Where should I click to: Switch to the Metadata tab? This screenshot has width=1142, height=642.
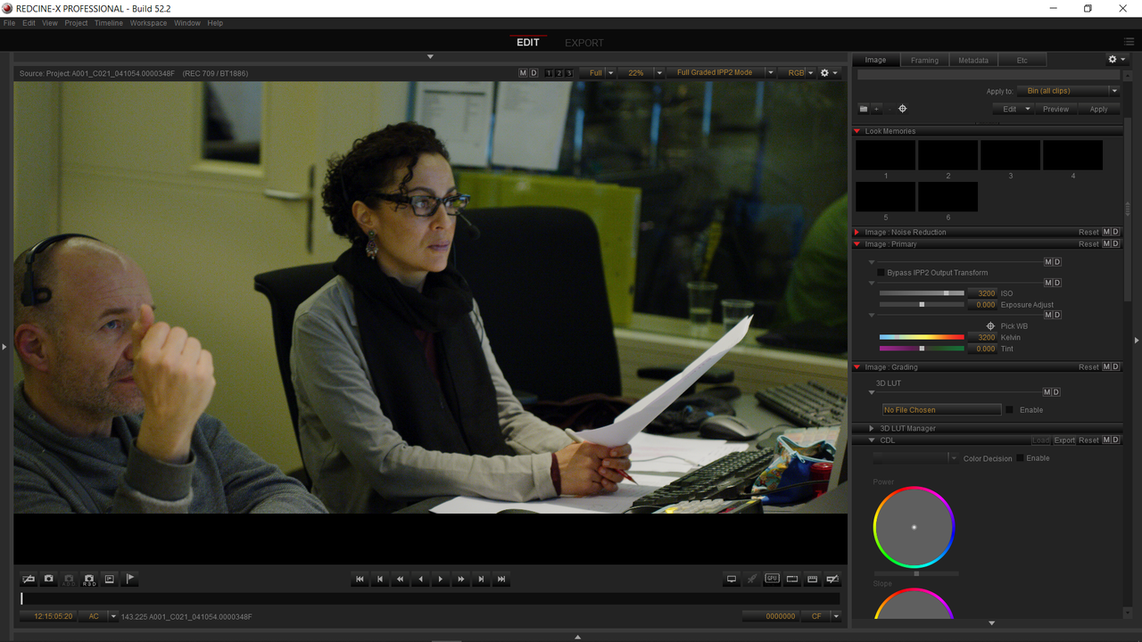[973, 61]
